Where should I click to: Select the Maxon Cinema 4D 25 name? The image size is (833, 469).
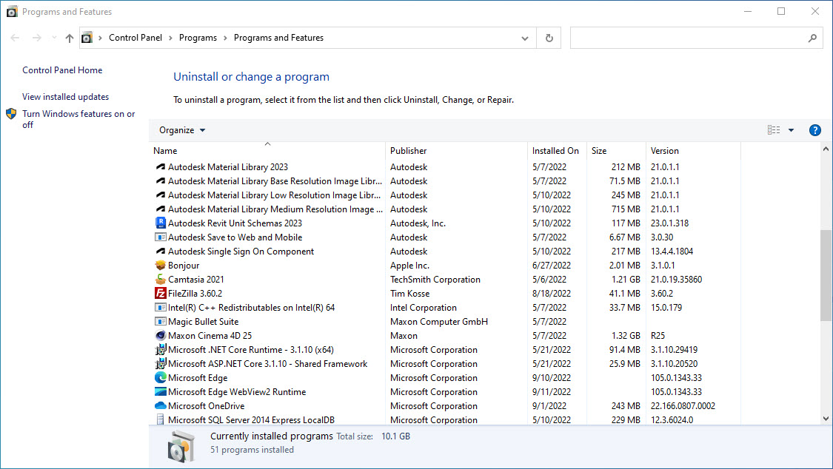click(210, 335)
